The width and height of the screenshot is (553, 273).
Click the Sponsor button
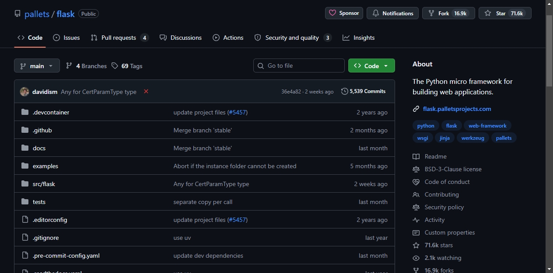pyautogui.click(x=344, y=13)
